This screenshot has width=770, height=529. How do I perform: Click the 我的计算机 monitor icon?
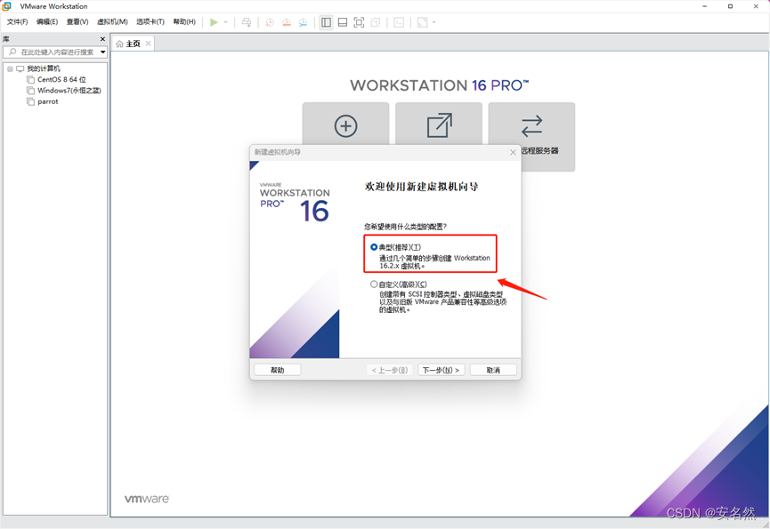20,69
